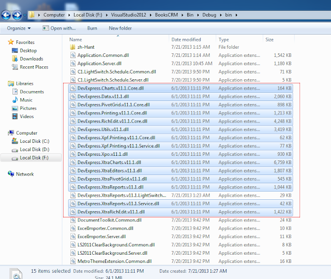
Task: Select LS2011ClearBackground.Server.dll file icon
Action: point(73,253)
